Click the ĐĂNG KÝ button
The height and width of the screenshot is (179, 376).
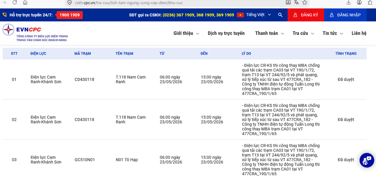(306, 15)
